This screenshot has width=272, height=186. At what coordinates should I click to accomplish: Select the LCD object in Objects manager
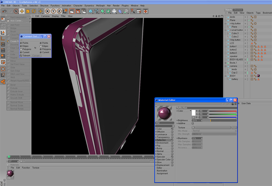pyautogui.click(x=232, y=43)
